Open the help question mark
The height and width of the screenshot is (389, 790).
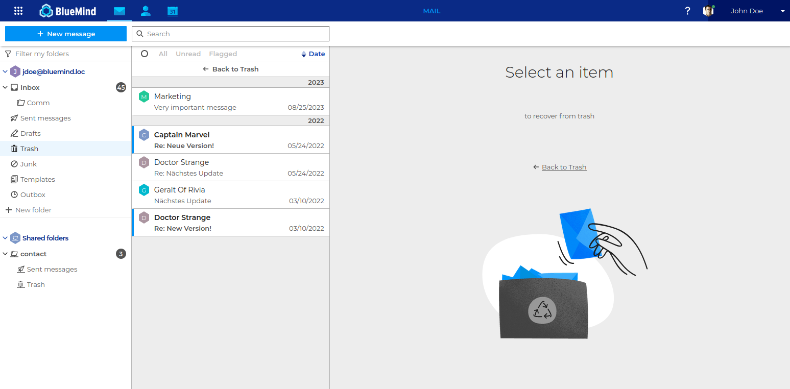pos(687,11)
